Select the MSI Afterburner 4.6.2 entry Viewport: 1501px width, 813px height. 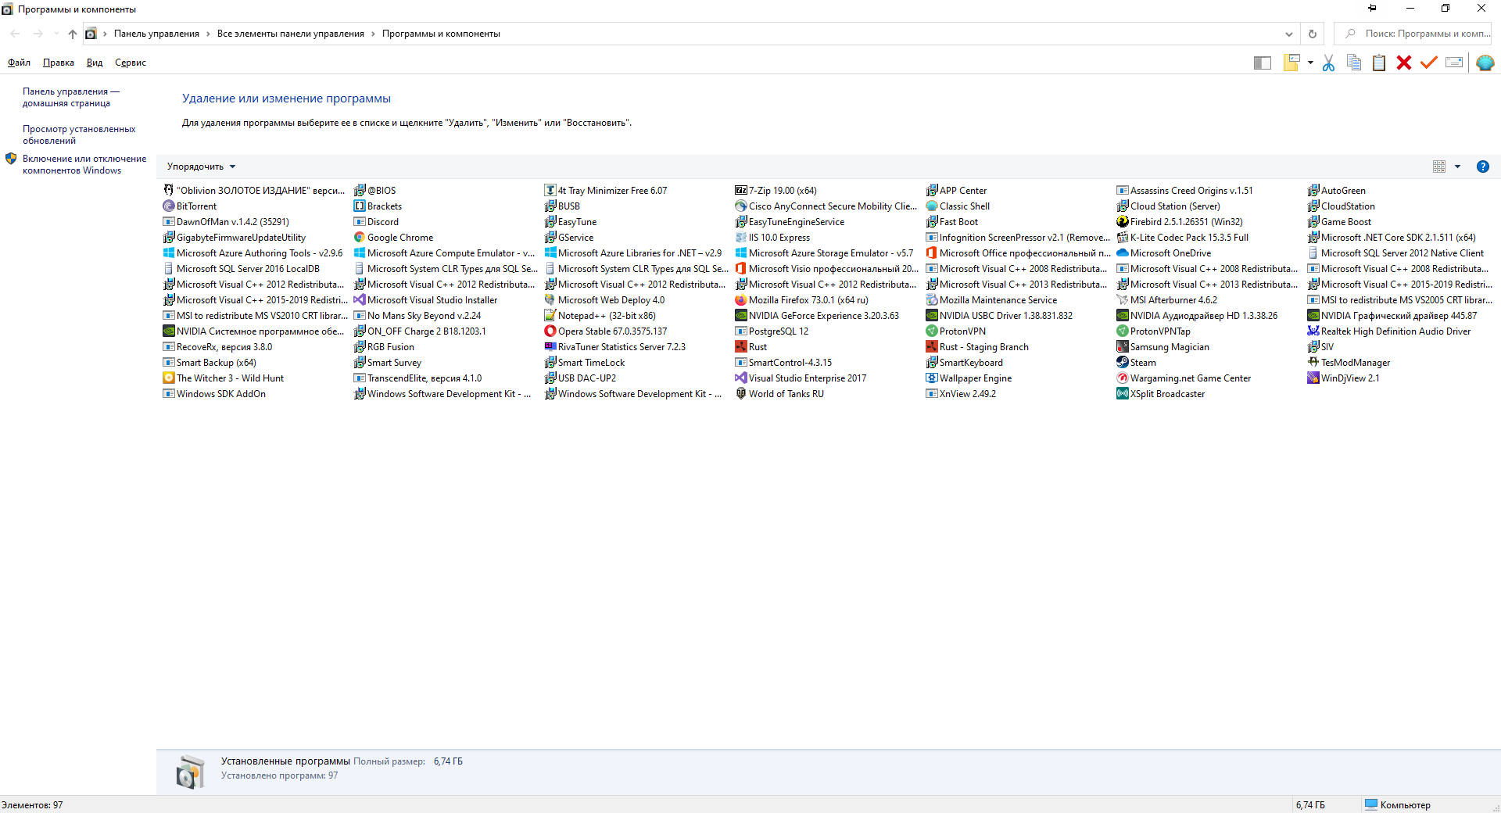click(1166, 300)
